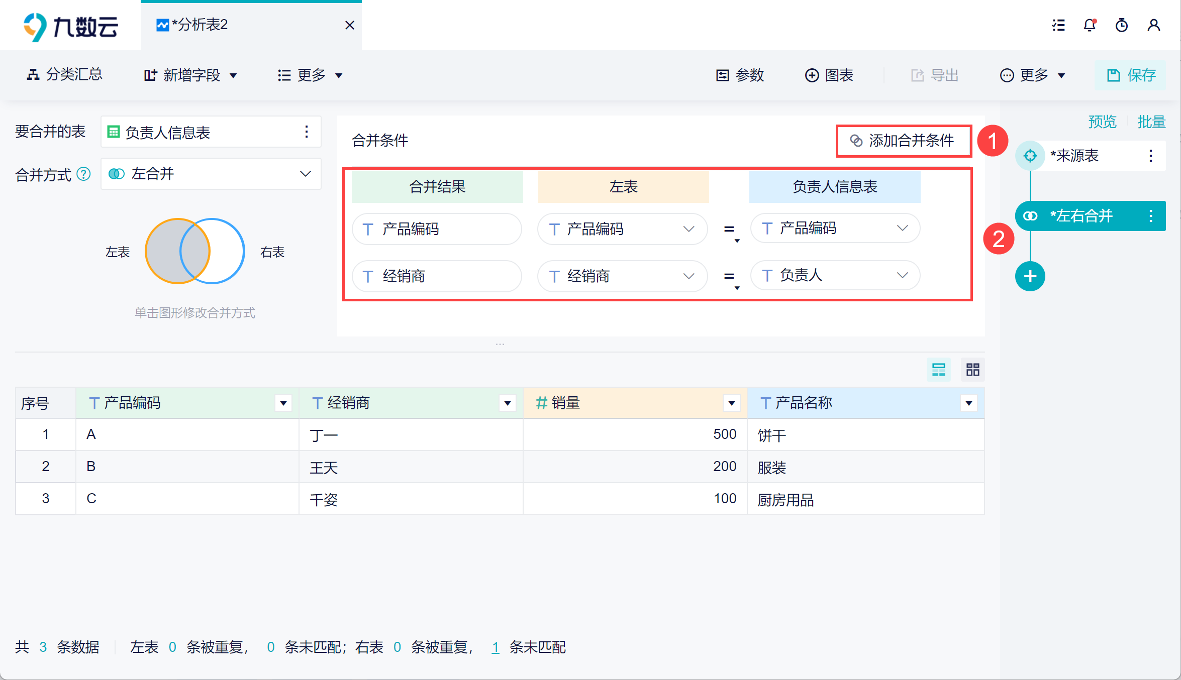
Task: Click the timer clock icon
Action: pos(1122,25)
